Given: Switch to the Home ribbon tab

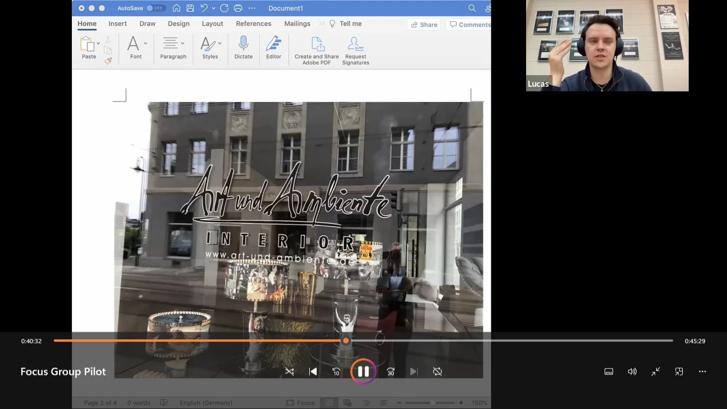Looking at the screenshot, I should [87, 23].
